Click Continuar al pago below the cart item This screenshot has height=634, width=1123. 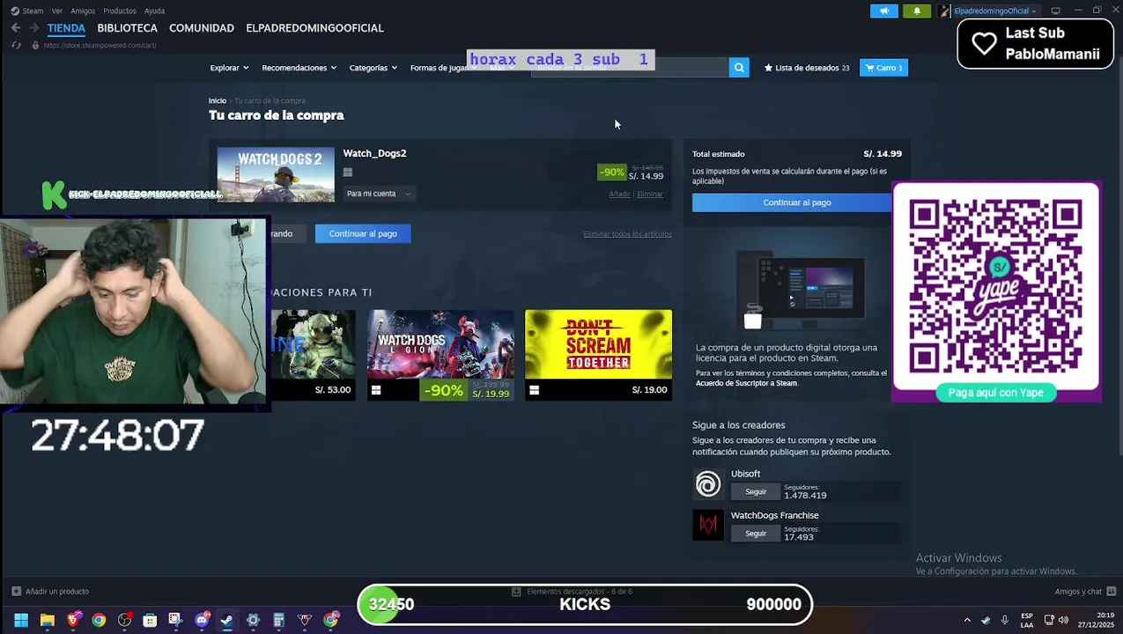(363, 233)
